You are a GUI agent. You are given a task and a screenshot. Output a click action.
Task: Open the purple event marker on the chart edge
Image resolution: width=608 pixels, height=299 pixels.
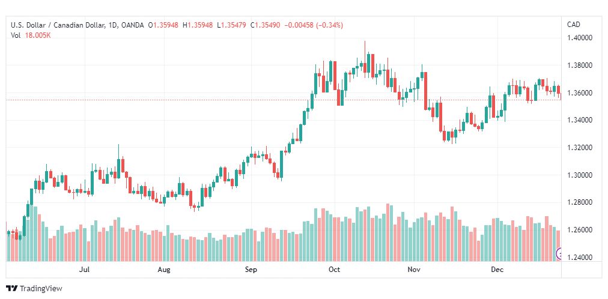pyautogui.click(x=559, y=254)
